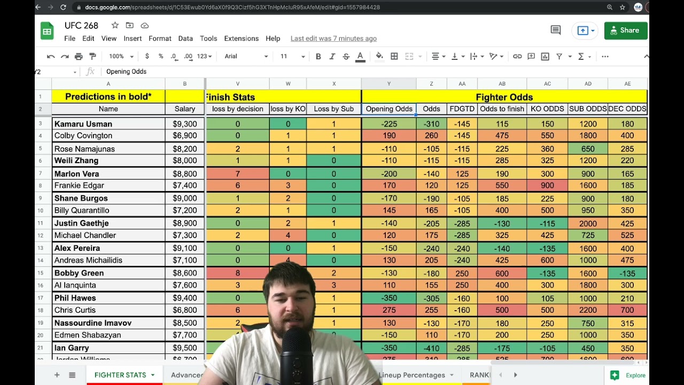Open the functions (sigma) dropdown
Screen dimensions: 684x385
point(584,56)
